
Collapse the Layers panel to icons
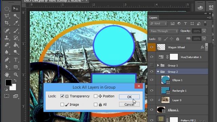[x=205, y=14]
